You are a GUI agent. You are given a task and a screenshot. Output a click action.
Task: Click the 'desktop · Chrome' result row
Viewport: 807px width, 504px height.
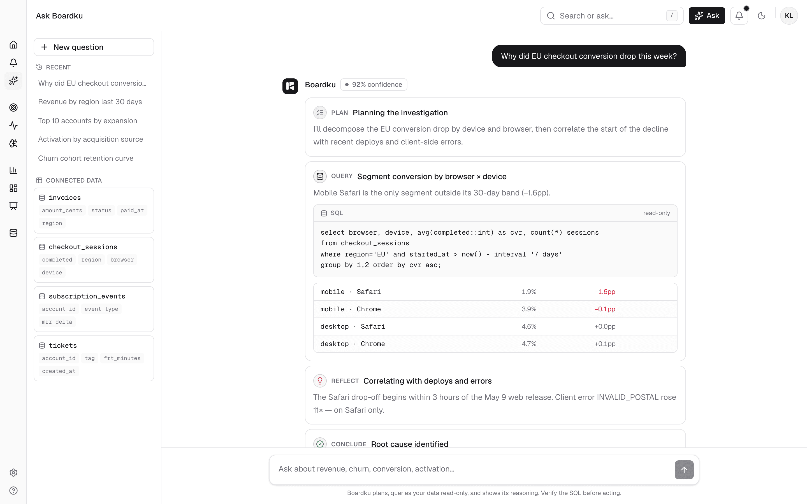click(495, 344)
